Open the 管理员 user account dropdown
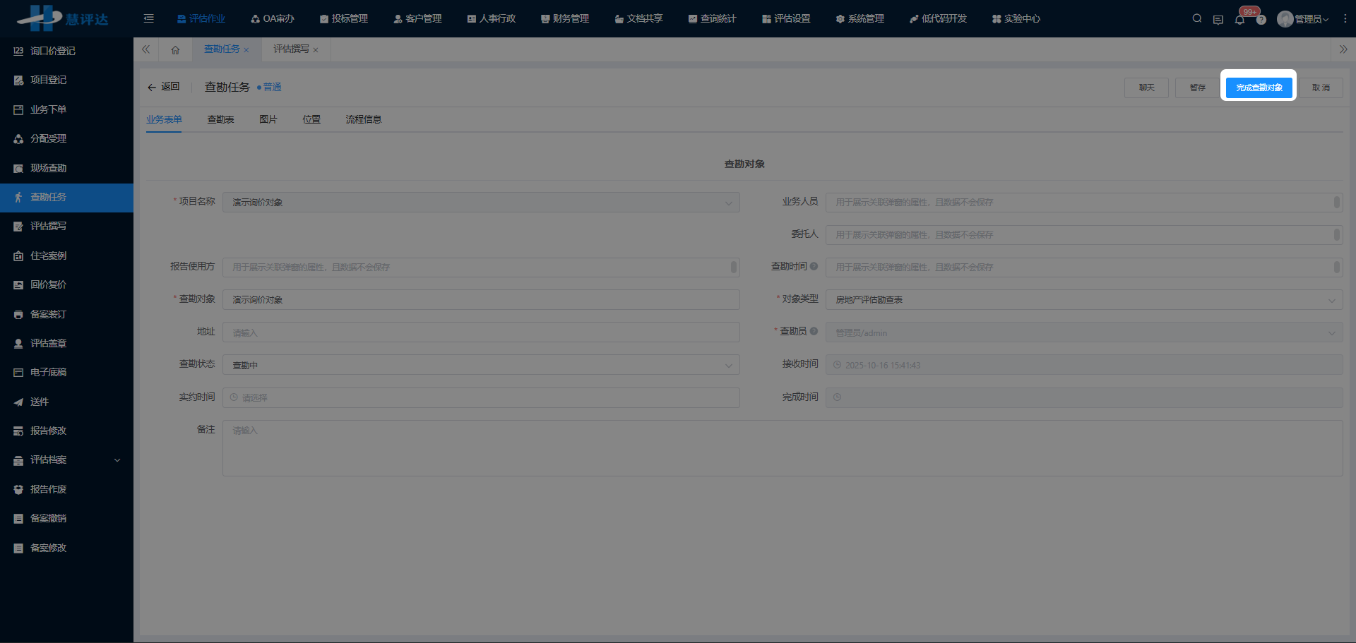 pos(1304,19)
